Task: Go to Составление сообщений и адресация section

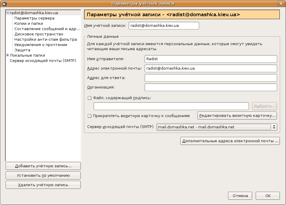Action: point(47,29)
